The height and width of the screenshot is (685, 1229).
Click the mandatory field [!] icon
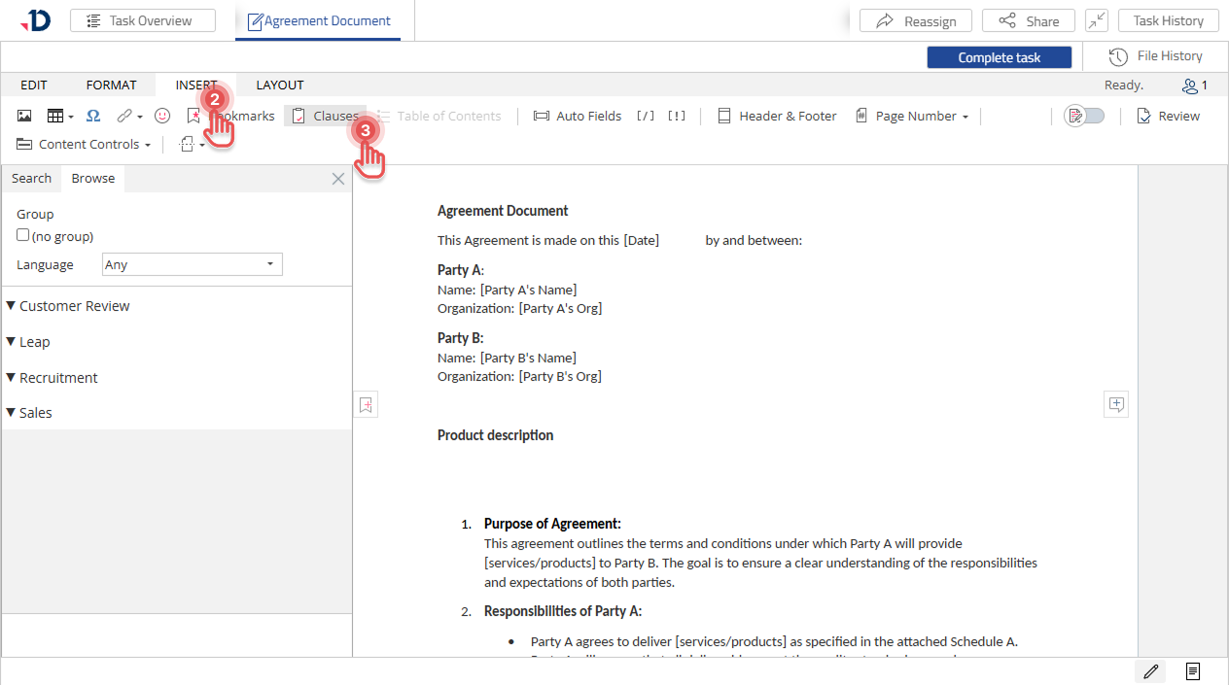pos(677,116)
